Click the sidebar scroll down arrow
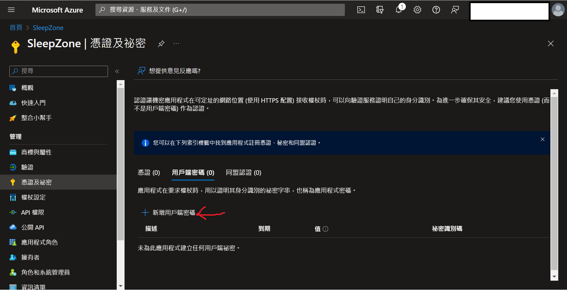 (x=120, y=286)
